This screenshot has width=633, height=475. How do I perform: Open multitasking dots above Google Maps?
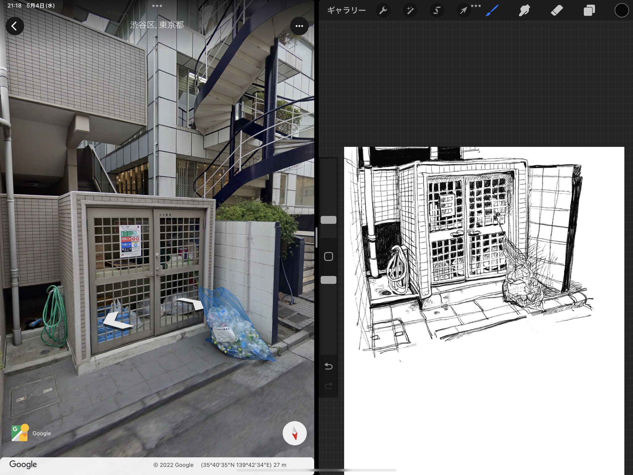(157, 6)
